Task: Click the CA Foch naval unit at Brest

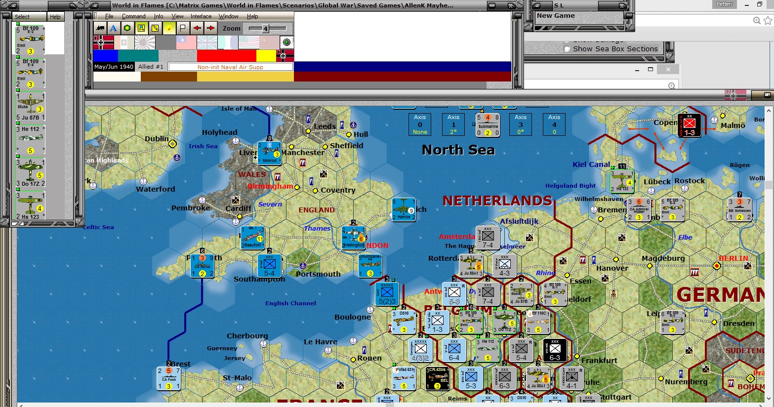Action: point(169,378)
